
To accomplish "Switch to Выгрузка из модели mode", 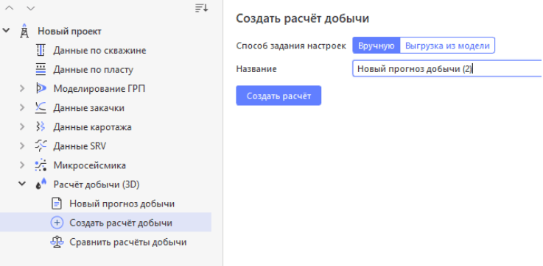I will point(447,46).
